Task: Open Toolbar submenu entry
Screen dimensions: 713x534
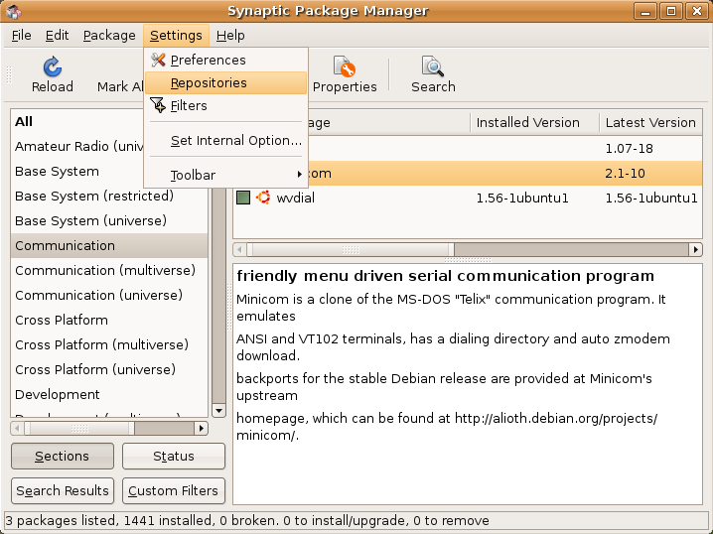Action: tap(226, 175)
